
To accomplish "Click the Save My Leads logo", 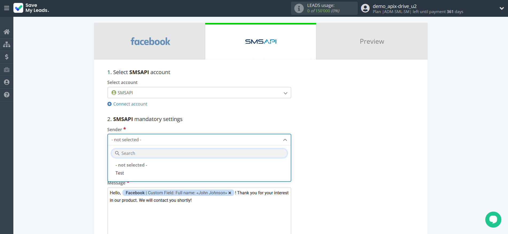I will [x=31, y=8].
